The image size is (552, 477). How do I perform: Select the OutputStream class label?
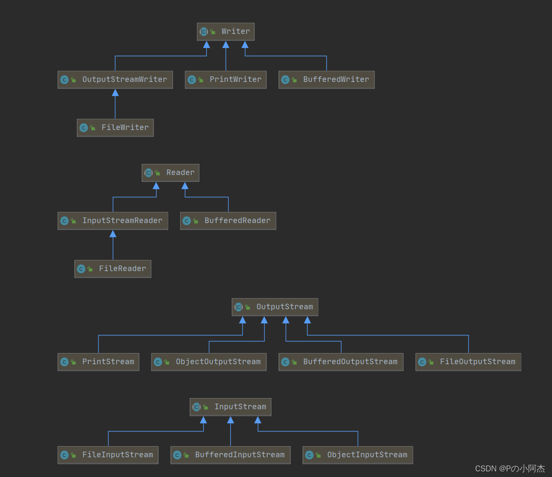point(285,307)
